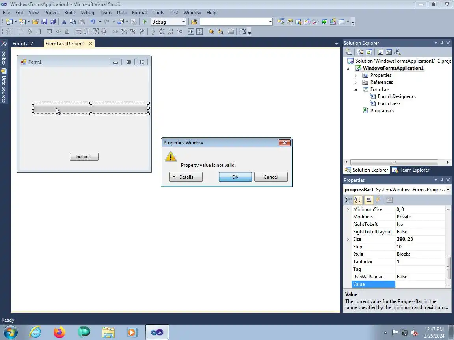This screenshot has width=454, height=340.
Task: Click the Bring to Front layout icon
Action: tap(211, 31)
